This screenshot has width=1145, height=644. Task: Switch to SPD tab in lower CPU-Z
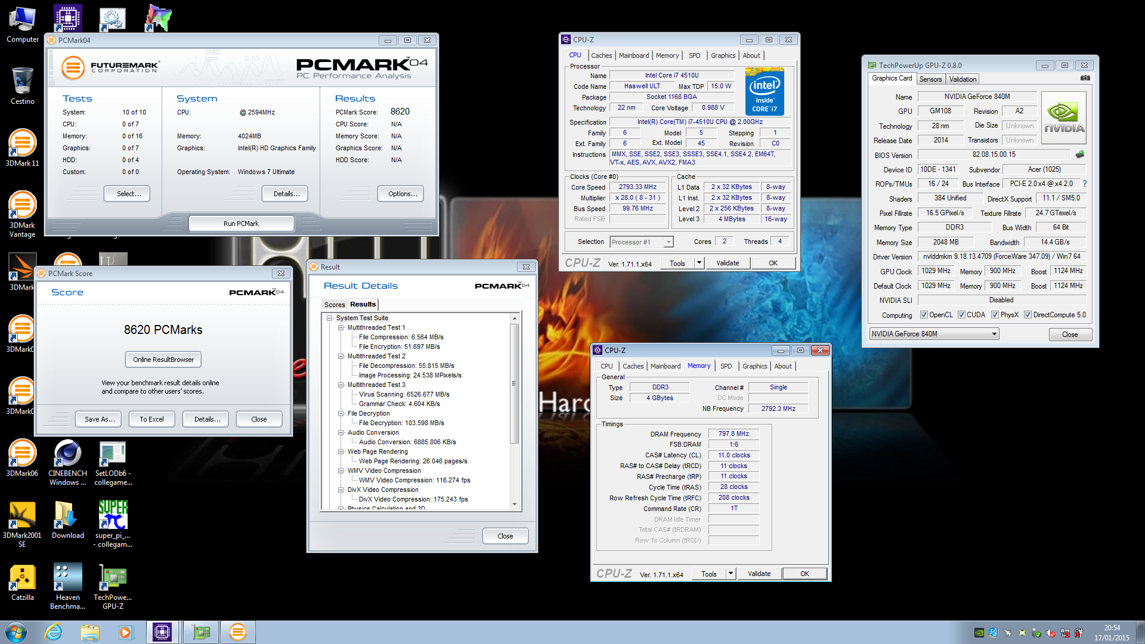point(726,366)
